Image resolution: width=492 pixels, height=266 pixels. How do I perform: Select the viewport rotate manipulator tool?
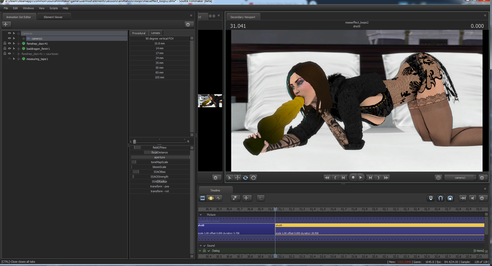245,178
